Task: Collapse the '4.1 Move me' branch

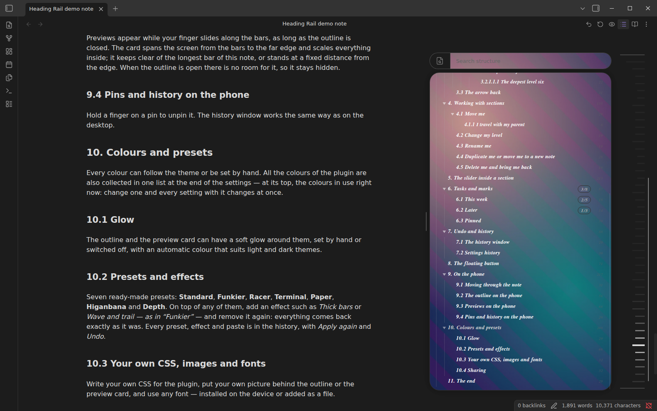Action: click(453, 114)
